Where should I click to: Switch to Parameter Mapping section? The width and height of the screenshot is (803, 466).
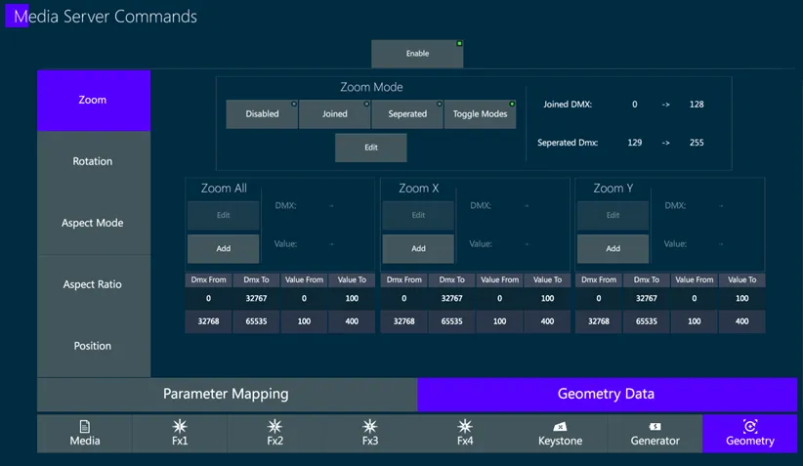(x=227, y=395)
